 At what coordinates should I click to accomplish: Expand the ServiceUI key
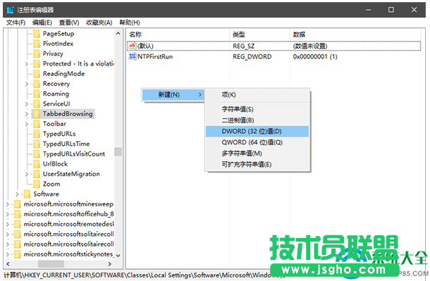tap(27, 104)
